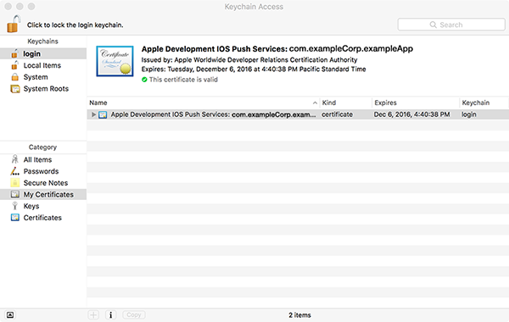Image resolution: width=509 pixels, height=322 pixels.
Task: Show the Certificates category
Action: coord(43,218)
